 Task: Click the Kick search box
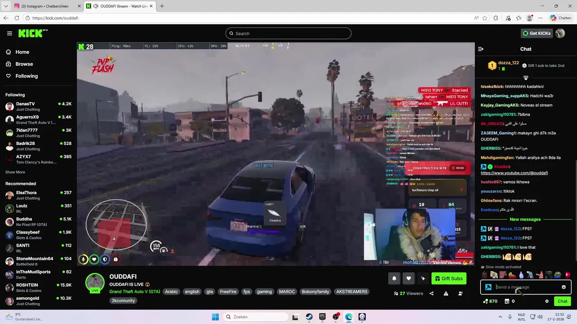[x=288, y=33]
